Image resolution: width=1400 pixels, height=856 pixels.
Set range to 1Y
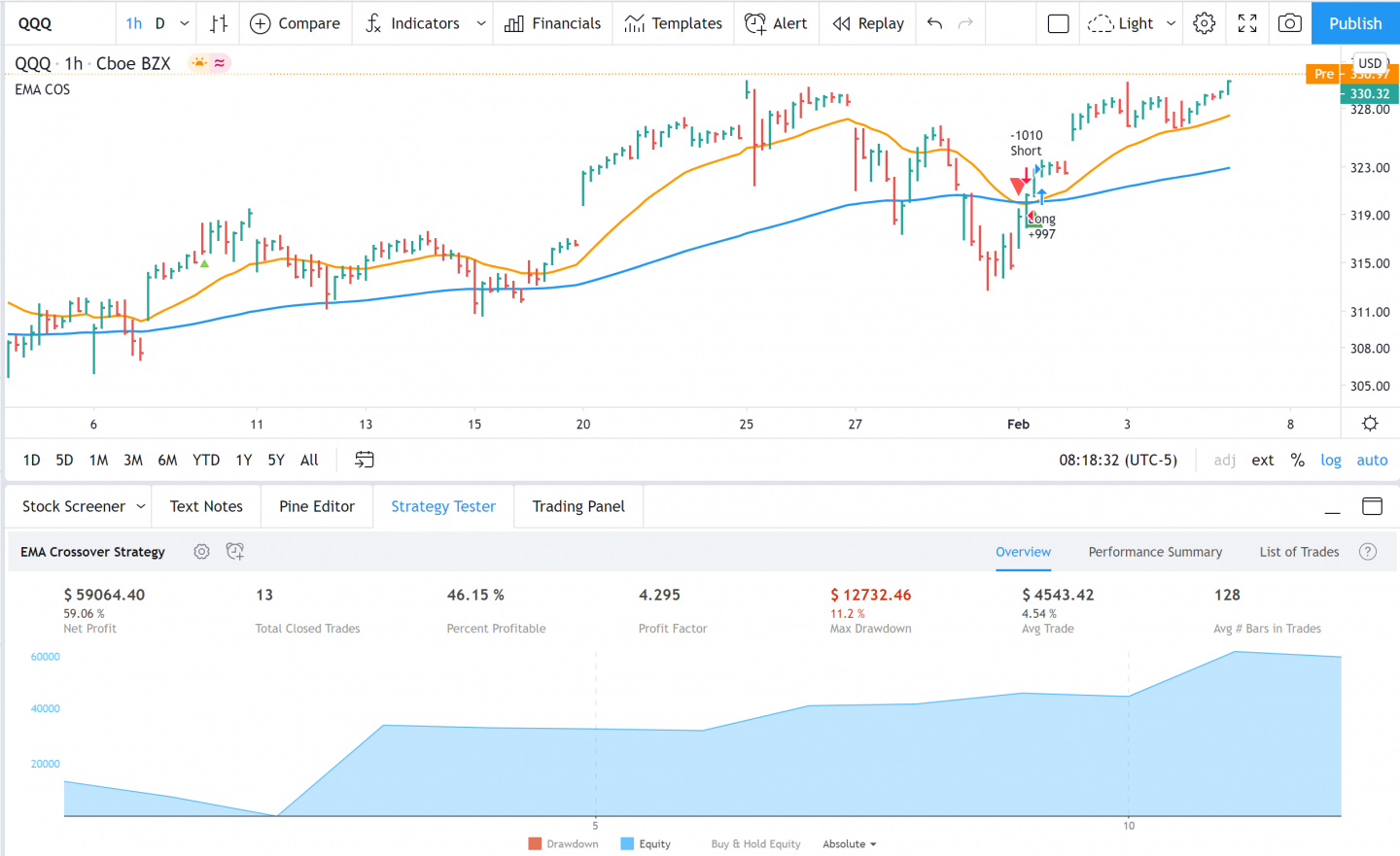coord(243,460)
